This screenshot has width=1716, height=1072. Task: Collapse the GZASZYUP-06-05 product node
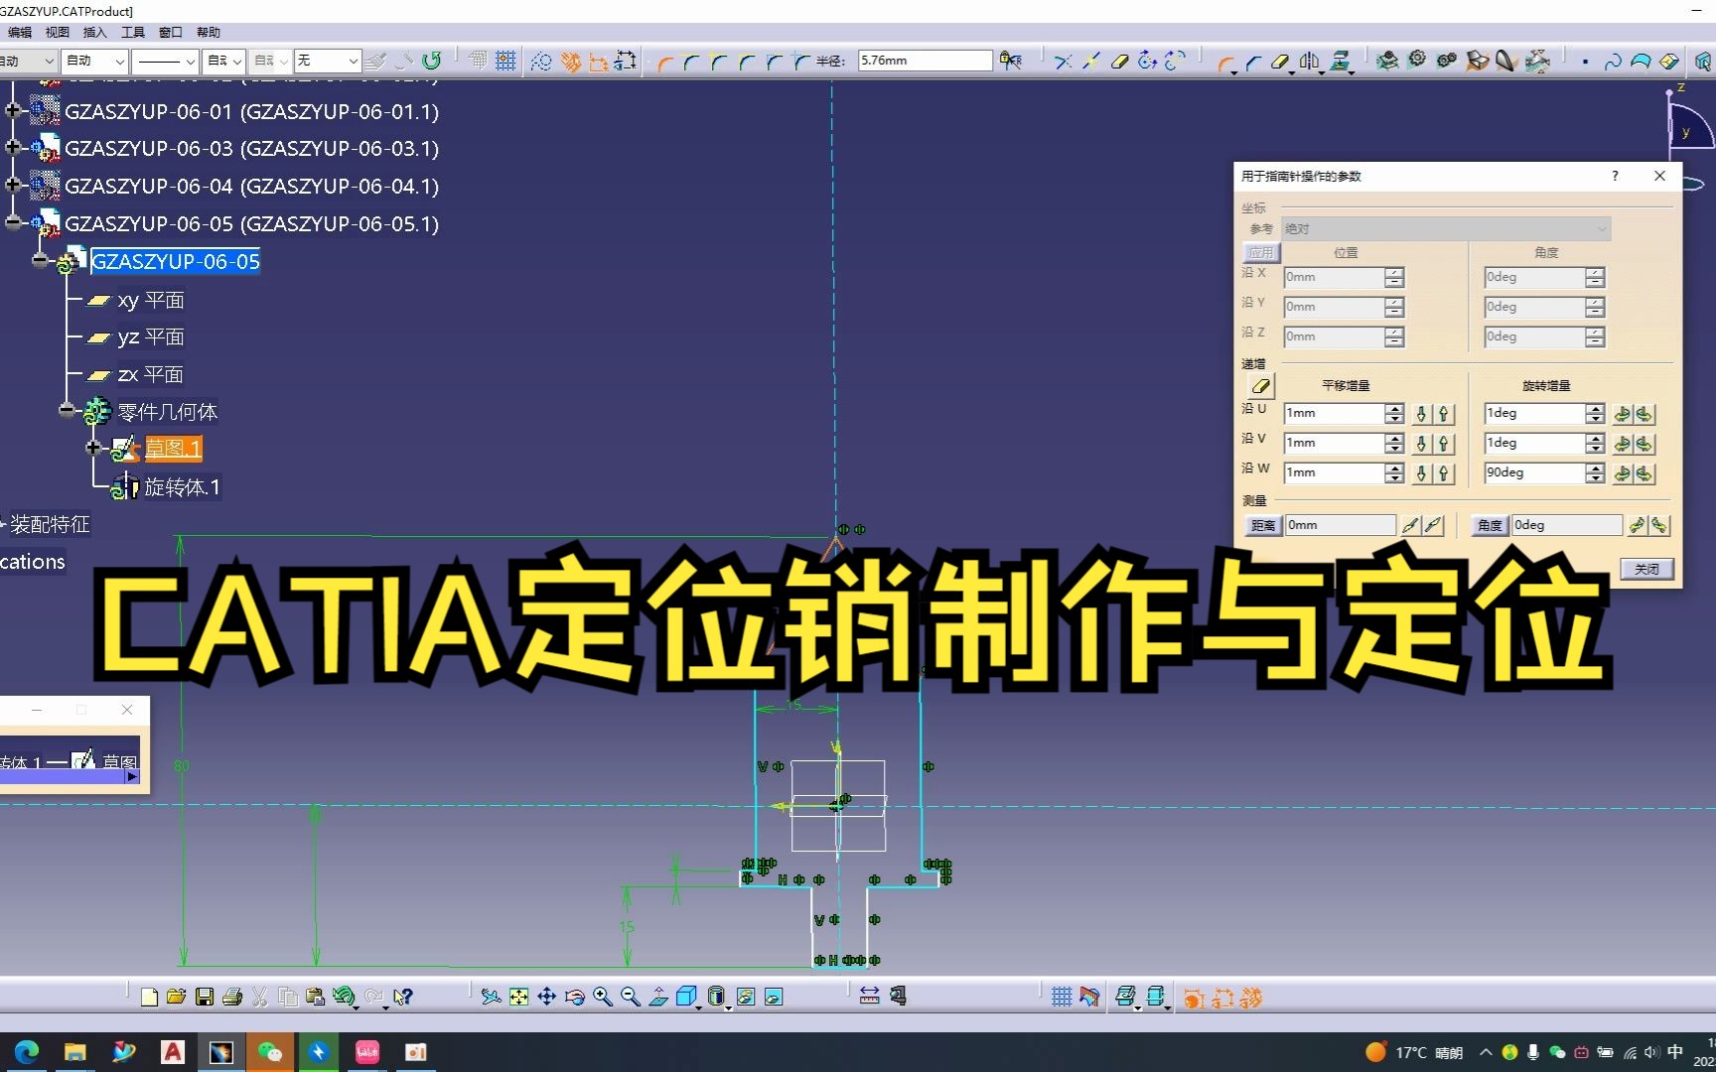13,222
